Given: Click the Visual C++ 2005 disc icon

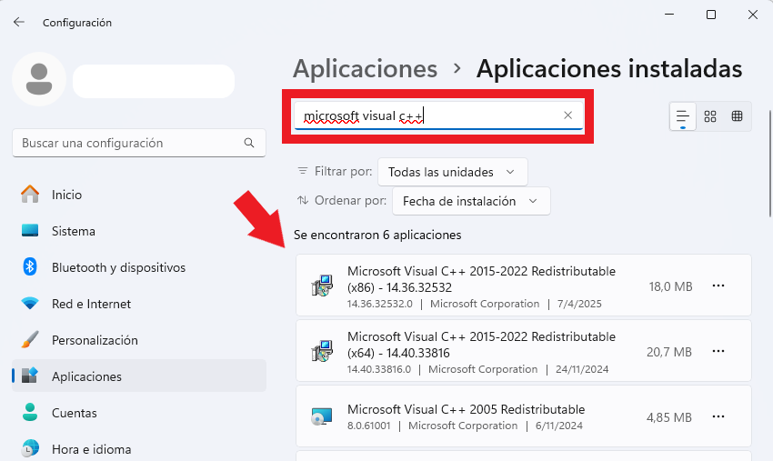Looking at the screenshot, I should [322, 416].
